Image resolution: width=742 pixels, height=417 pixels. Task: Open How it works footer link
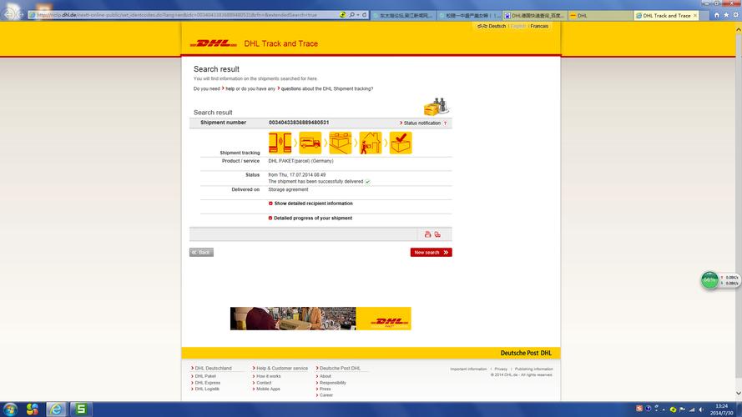pos(267,376)
